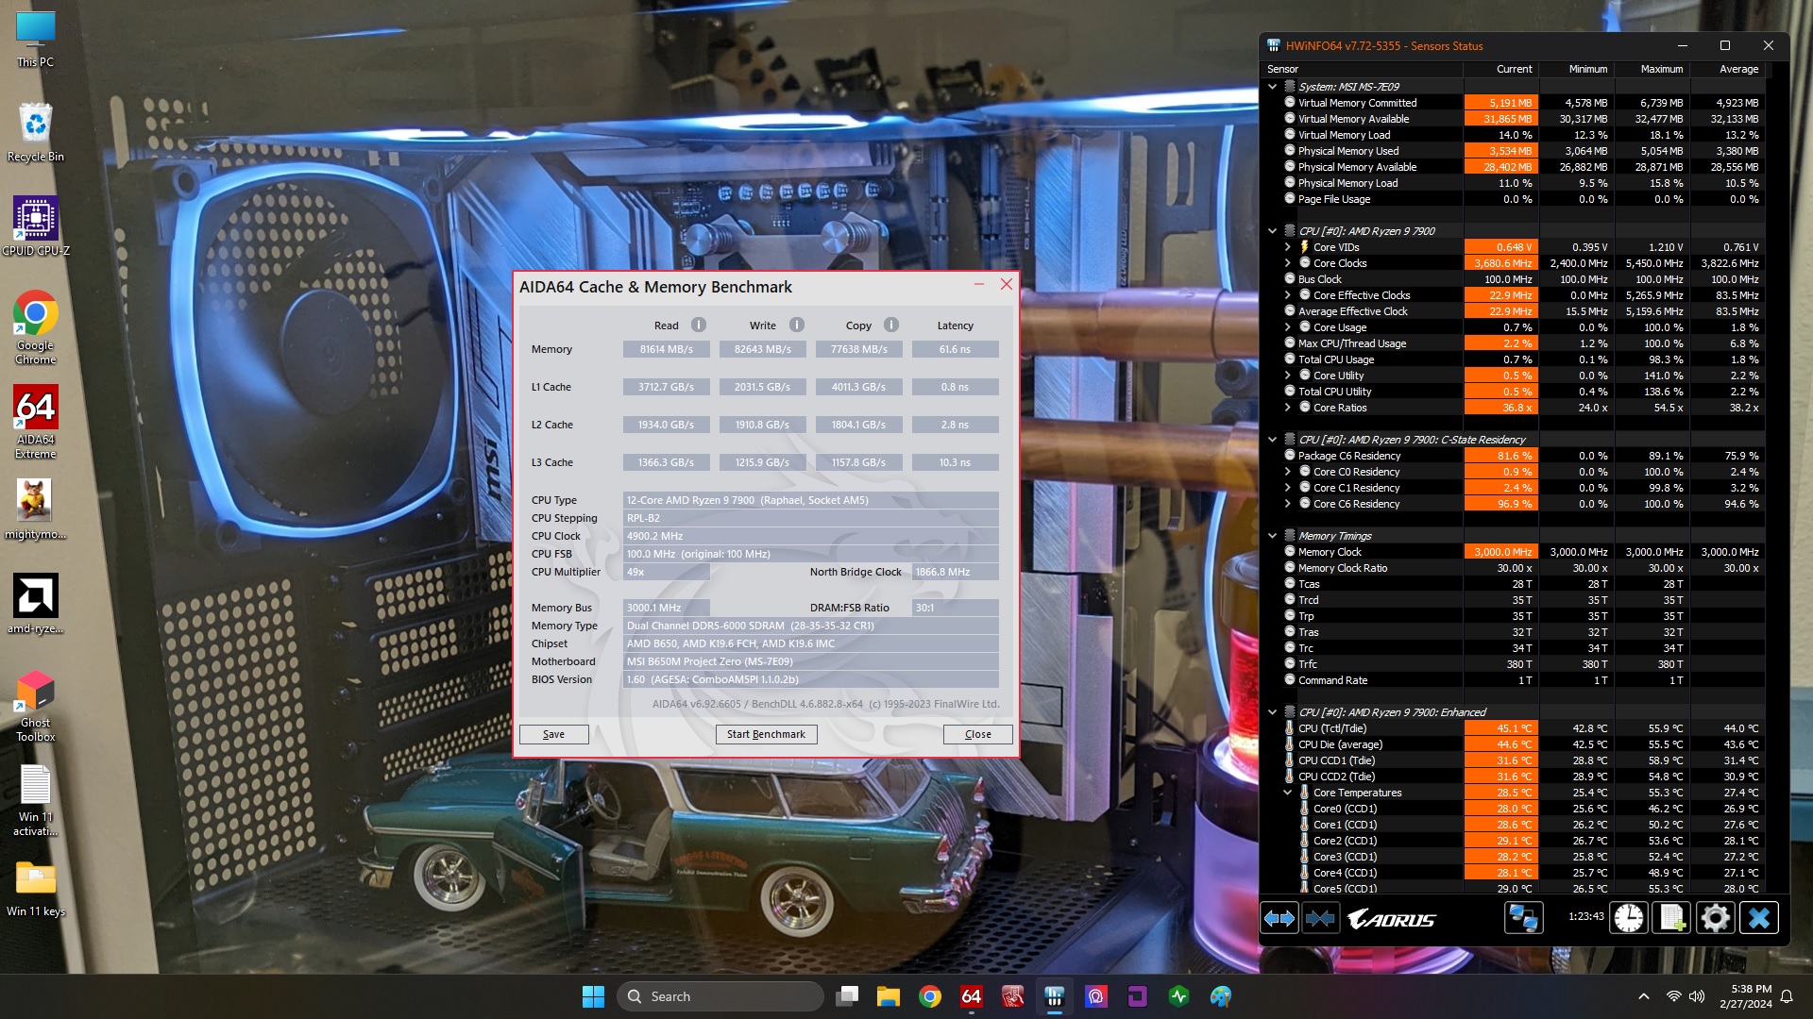Launch CPUID CPU-Z from the desktop
Viewport: 1813px width, 1019px height.
click(36, 226)
